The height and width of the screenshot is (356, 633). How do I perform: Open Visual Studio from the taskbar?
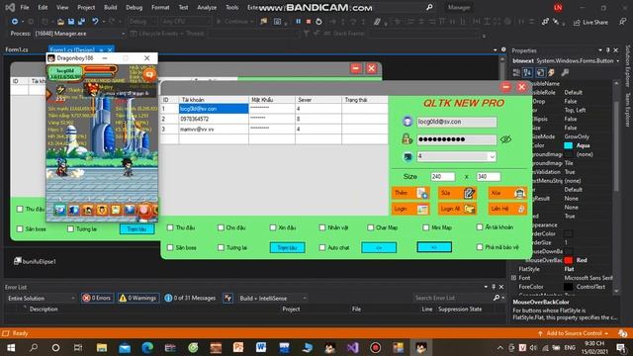point(352,347)
